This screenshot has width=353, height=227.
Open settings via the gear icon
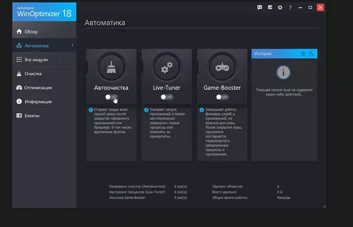coord(280,8)
